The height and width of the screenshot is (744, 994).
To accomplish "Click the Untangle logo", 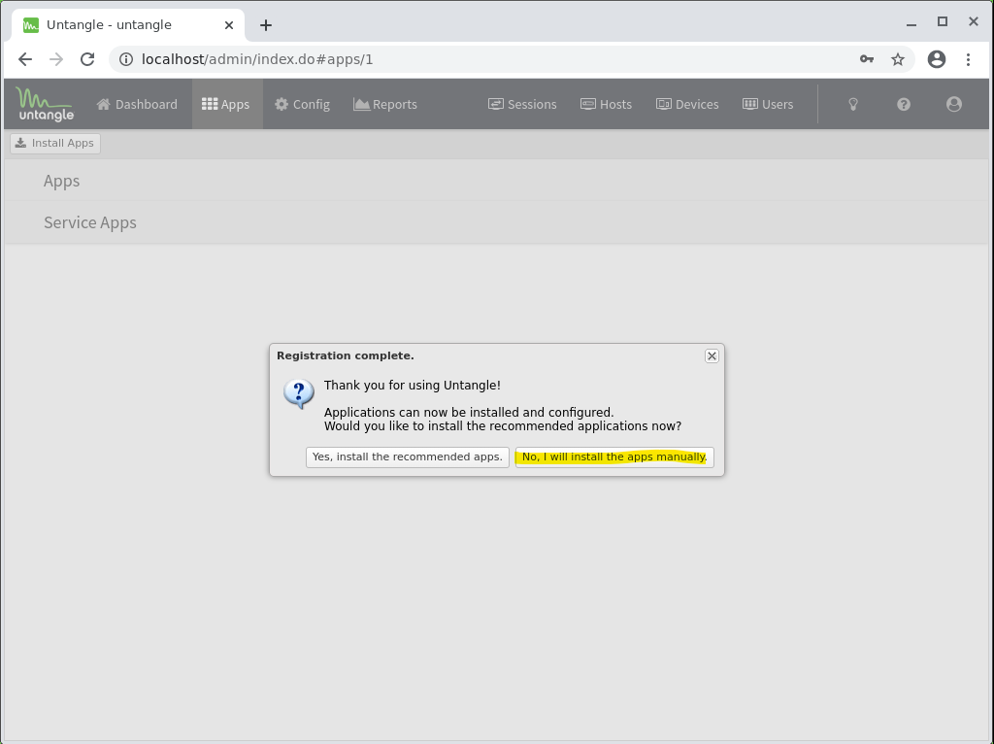I will click(x=45, y=104).
